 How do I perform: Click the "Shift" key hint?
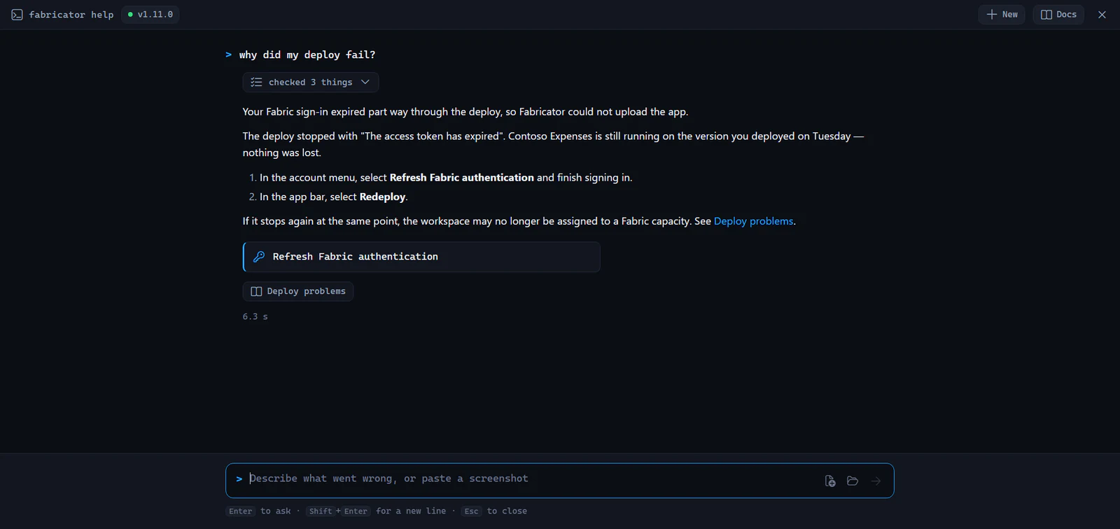coord(321,512)
